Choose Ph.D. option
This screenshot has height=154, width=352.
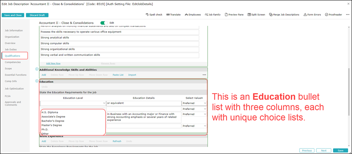point(45,129)
